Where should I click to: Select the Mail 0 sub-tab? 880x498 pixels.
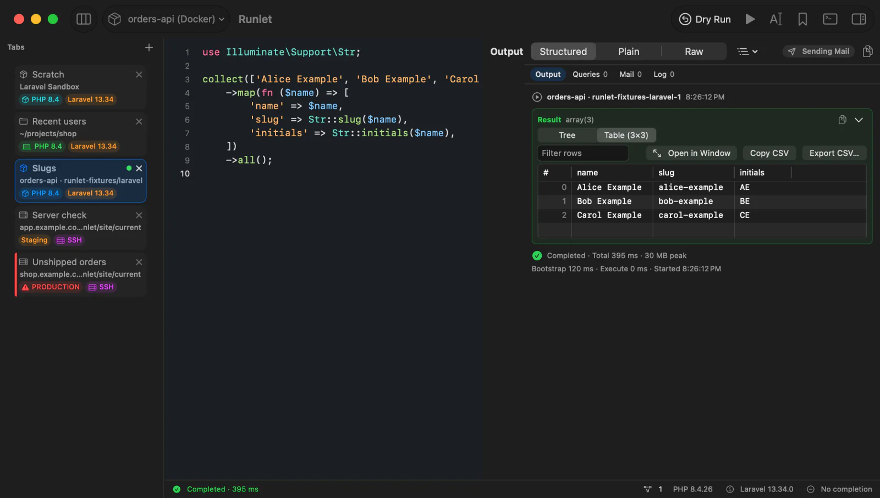click(630, 75)
